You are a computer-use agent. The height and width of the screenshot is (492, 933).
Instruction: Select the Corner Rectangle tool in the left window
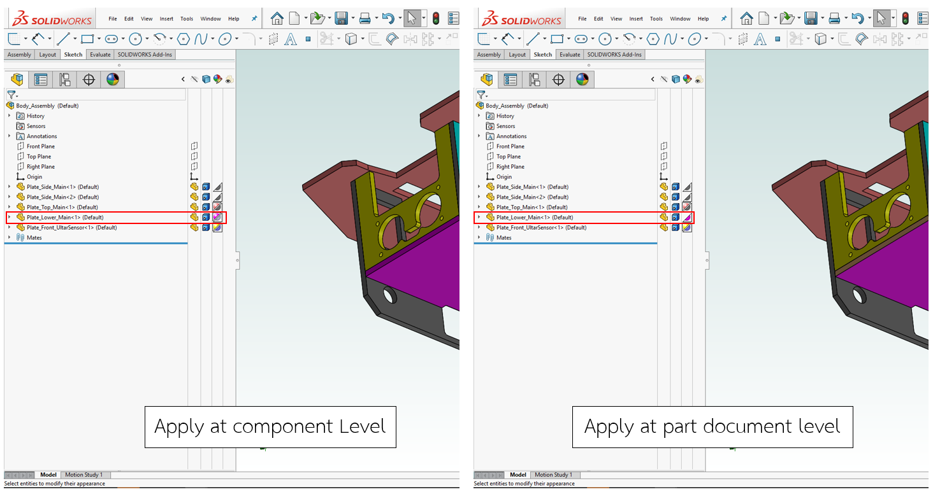click(87, 39)
